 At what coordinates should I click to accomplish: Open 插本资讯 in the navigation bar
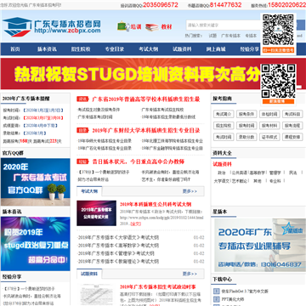coord(47,49)
